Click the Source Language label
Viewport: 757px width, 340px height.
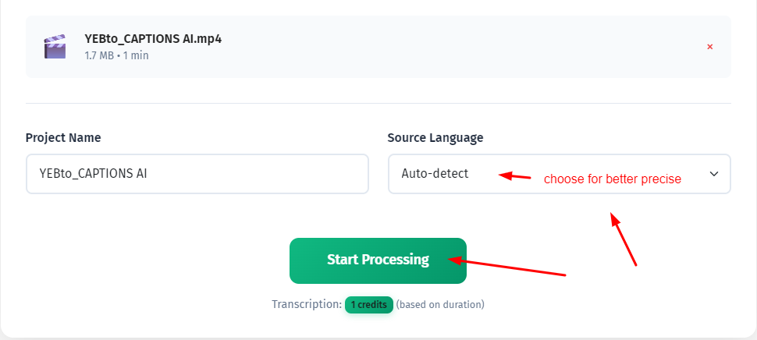coord(435,138)
